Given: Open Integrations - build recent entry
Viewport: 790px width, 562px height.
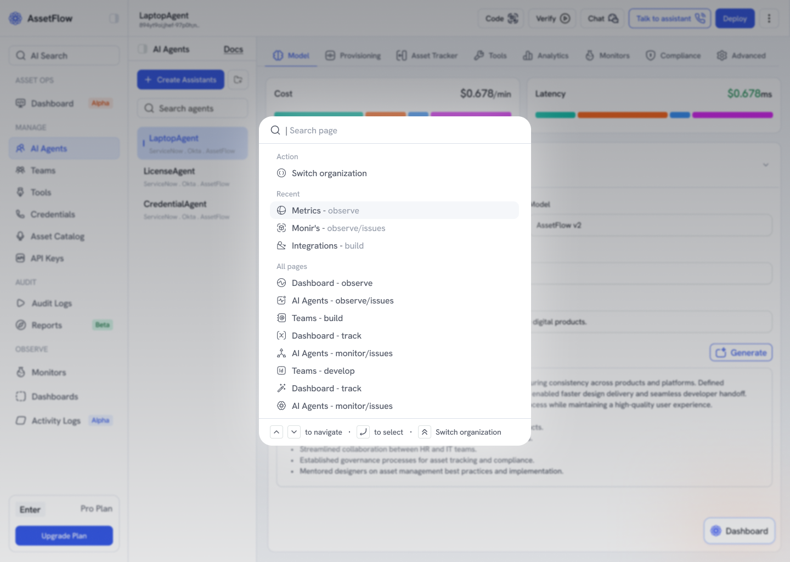Looking at the screenshot, I should click(x=394, y=245).
